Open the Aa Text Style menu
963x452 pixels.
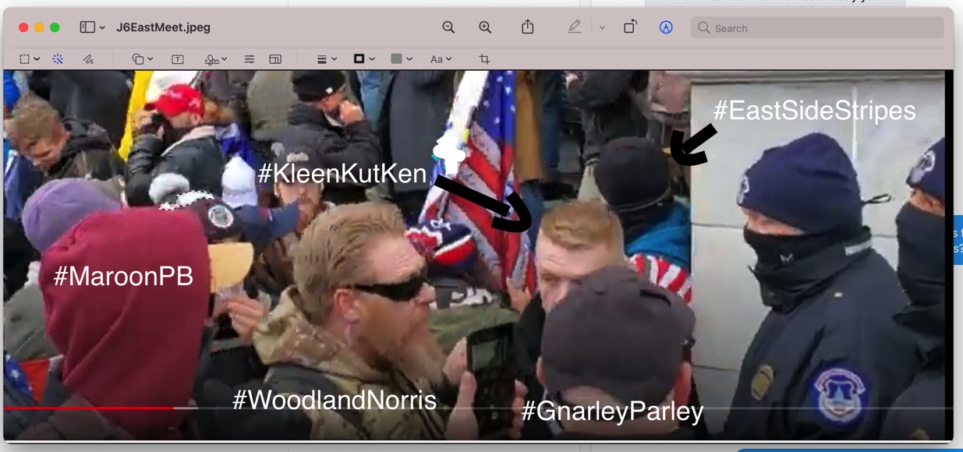[437, 59]
